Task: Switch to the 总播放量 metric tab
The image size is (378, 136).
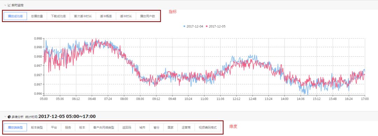Action: pos(37,16)
